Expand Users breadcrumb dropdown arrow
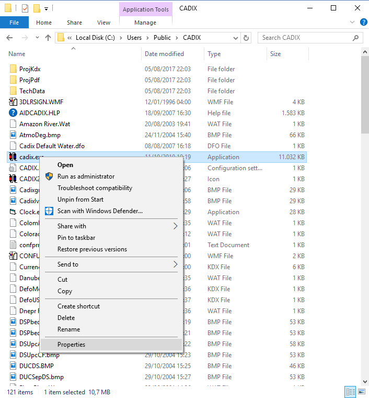The height and width of the screenshot is (398, 369). (x=147, y=38)
